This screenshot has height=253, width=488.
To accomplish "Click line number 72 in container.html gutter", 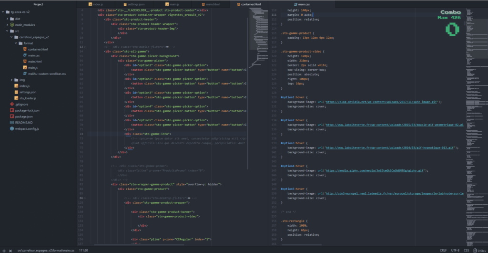I will point(82,134).
